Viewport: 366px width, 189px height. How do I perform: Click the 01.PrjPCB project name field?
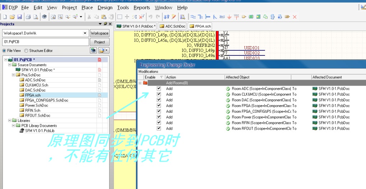[x=46, y=42]
